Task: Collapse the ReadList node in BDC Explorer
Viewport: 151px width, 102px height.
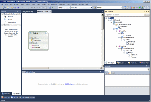Action: tap(116, 46)
